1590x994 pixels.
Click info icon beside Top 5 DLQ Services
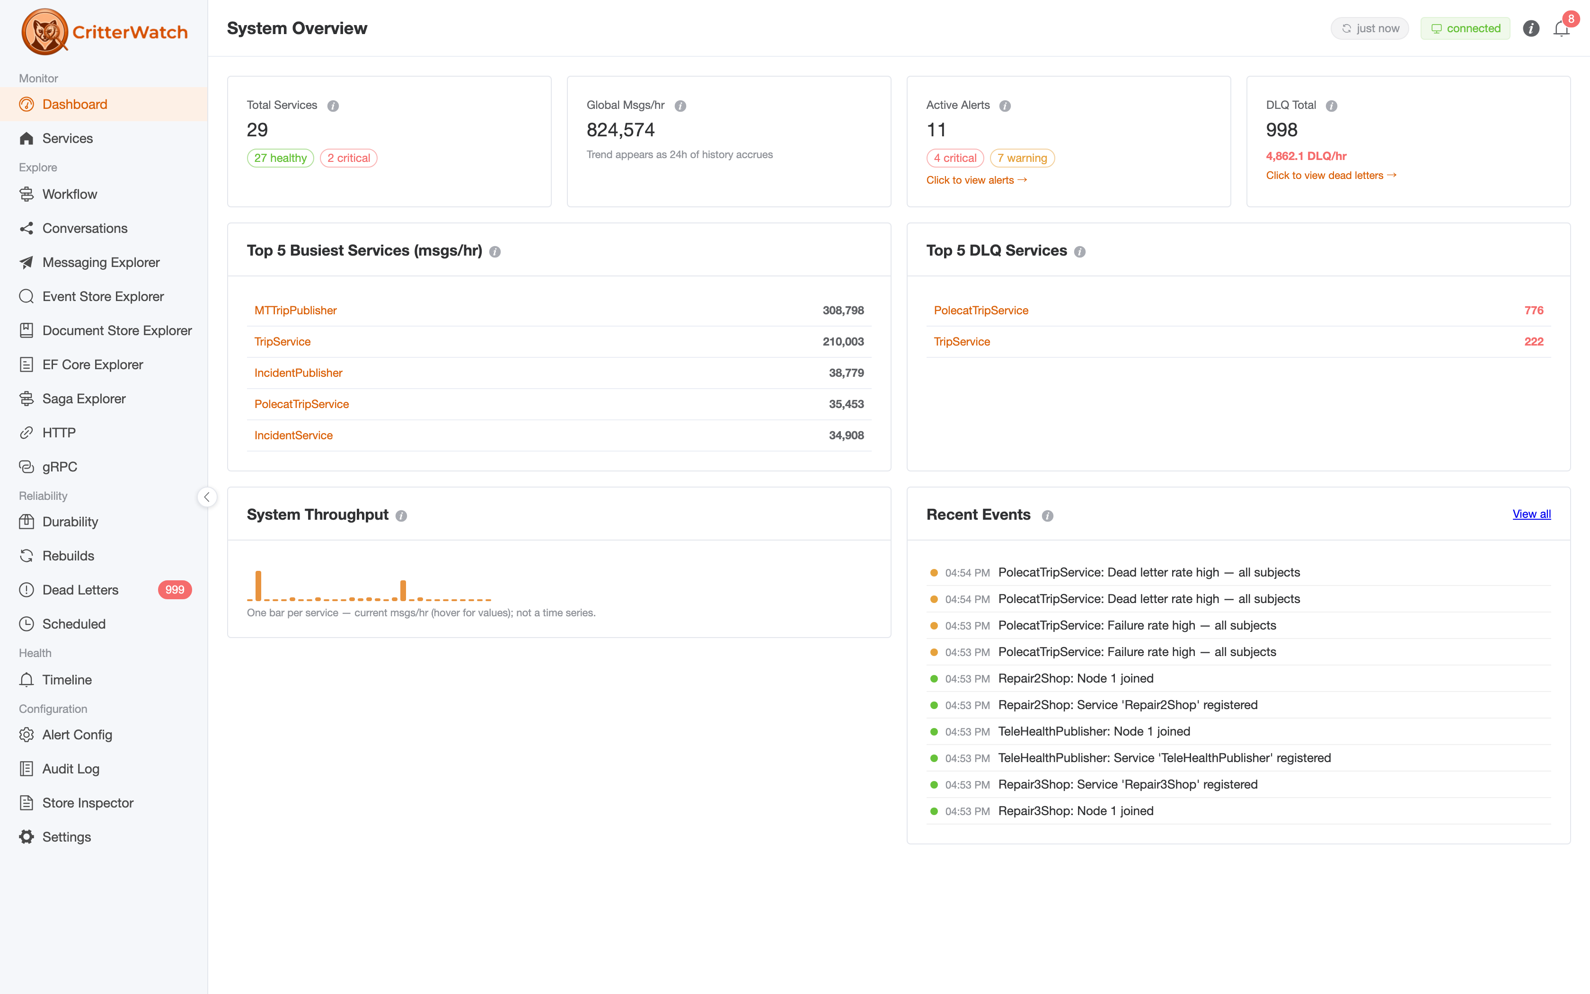point(1080,252)
